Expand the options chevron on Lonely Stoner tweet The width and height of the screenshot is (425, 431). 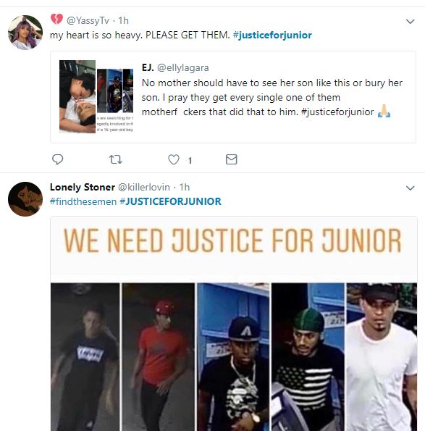(x=411, y=188)
